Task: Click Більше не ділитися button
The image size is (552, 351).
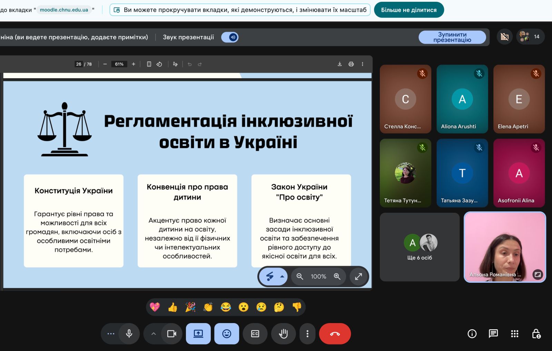Action: pos(409,10)
